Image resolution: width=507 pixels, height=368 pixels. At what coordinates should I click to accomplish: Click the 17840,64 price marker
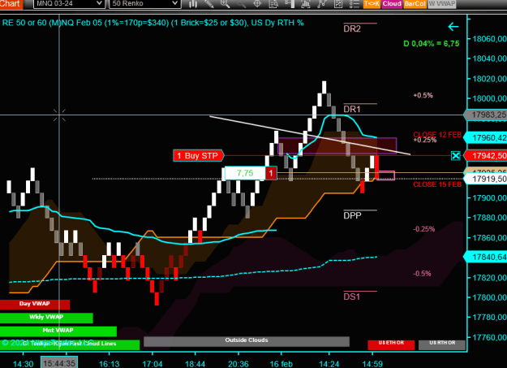(x=486, y=258)
